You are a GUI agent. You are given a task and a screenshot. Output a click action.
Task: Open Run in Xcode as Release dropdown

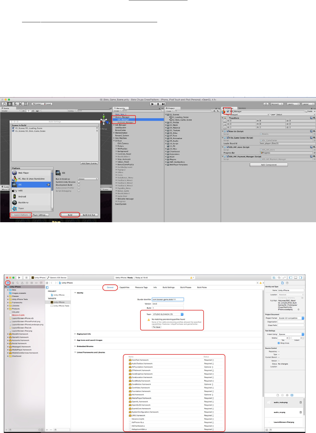point(88,179)
